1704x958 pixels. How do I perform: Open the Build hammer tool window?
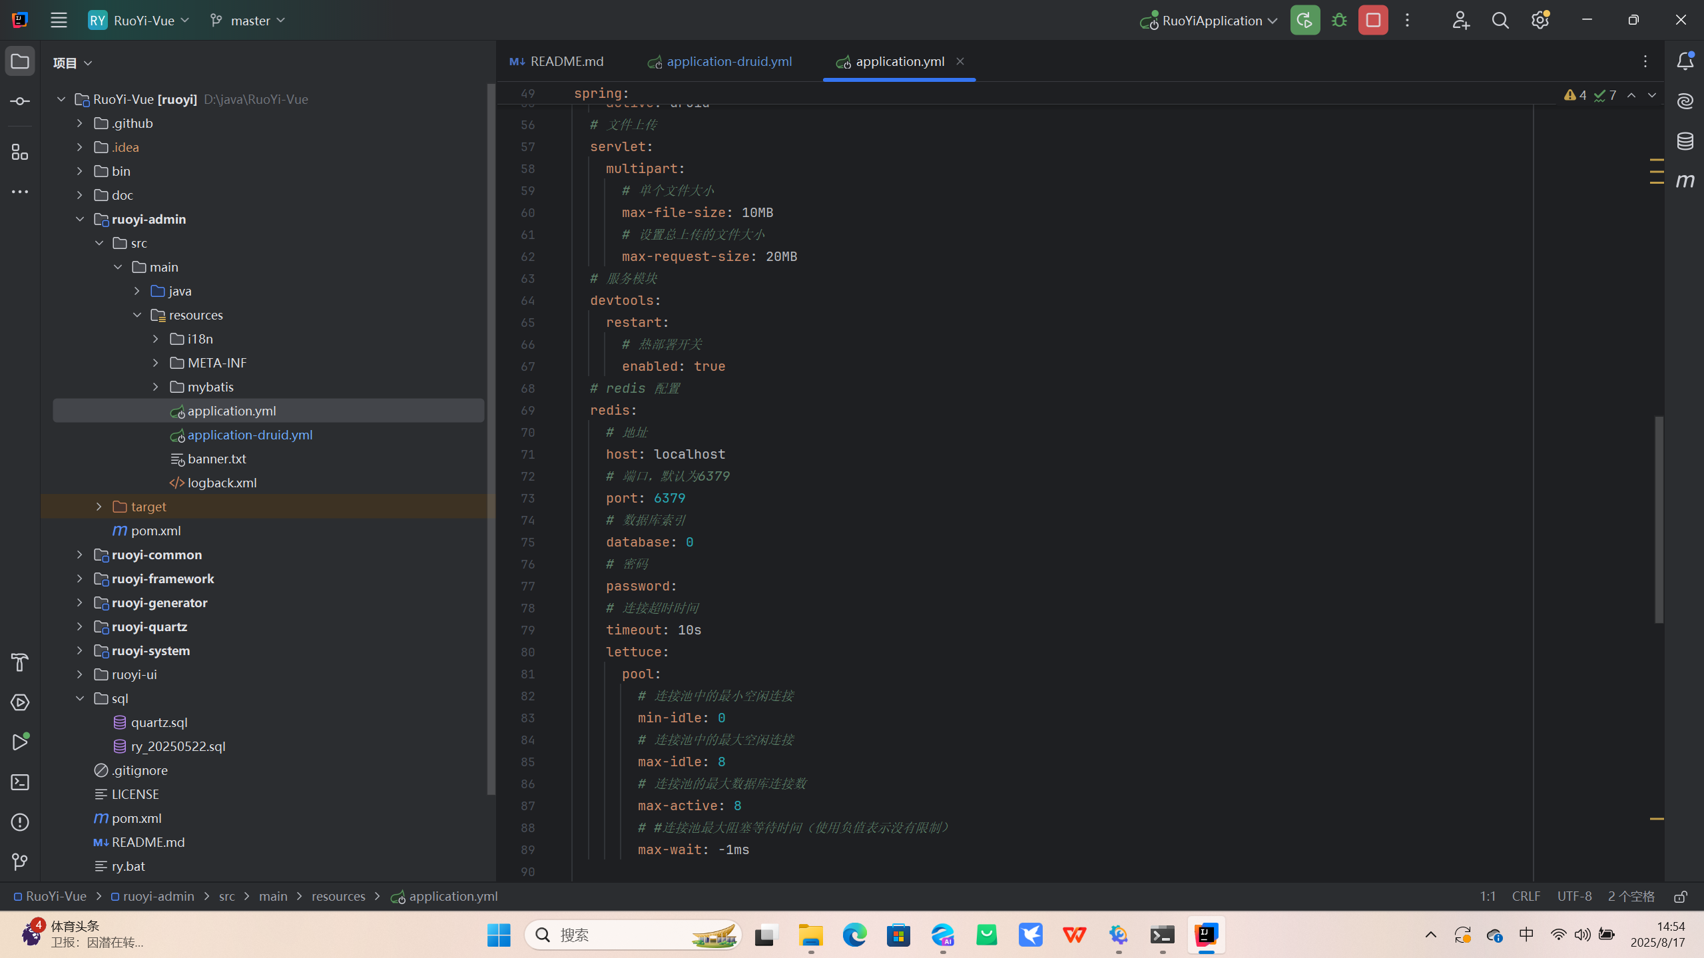pyautogui.click(x=20, y=662)
